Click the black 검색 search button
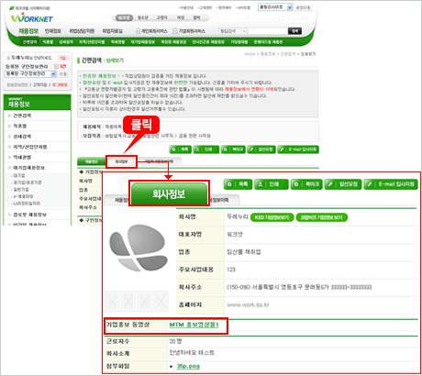 point(294,31)
